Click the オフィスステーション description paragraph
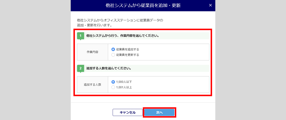Screen dimensions: 286x120 (120, 23)
